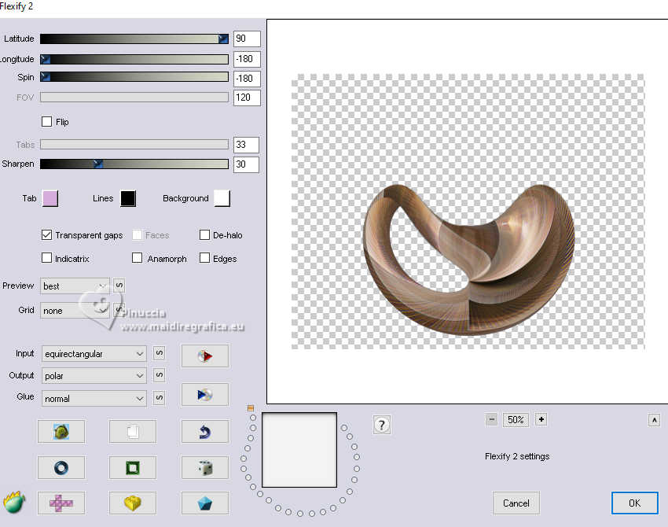Enable the Edges checkbox
Image resolution: width=668 pixels, height=527 pixels.
click(204, 258)
